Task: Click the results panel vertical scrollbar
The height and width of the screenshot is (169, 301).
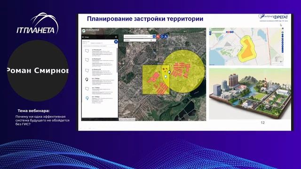Action: 117,61
